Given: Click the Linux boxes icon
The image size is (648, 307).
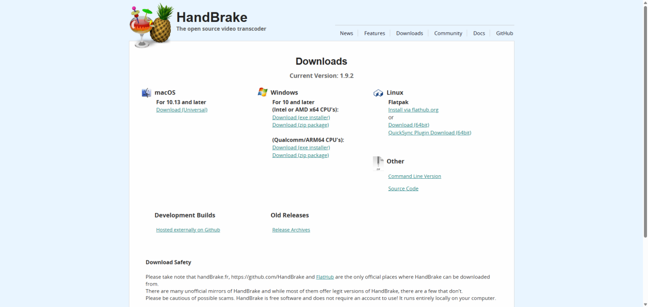Looking at the screenshot, I should [378, 93].
